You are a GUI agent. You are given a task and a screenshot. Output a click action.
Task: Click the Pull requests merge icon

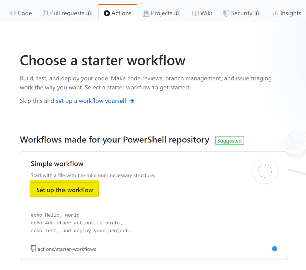[46, 13]
